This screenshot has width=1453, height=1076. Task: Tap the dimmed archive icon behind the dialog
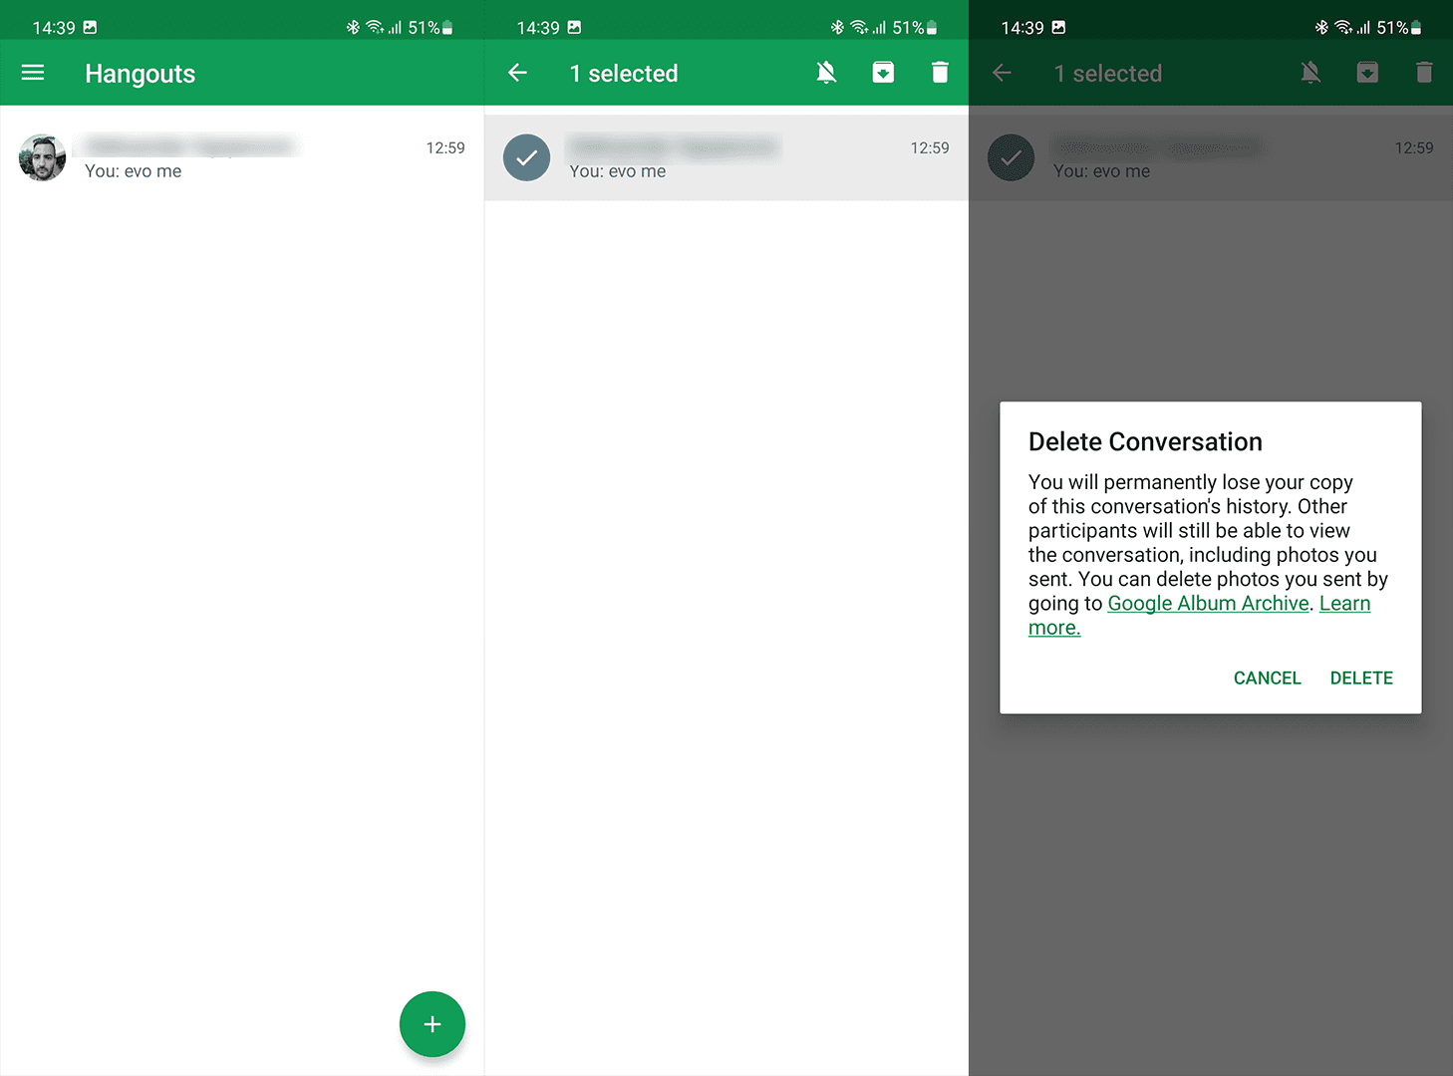tap(1367, 73)
